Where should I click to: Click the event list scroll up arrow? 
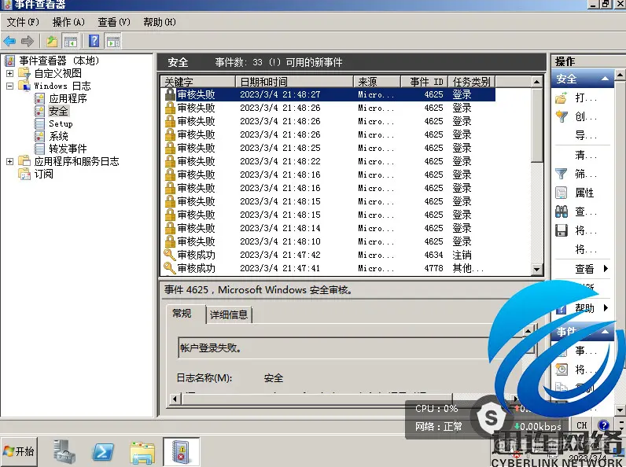pos(537,82)
